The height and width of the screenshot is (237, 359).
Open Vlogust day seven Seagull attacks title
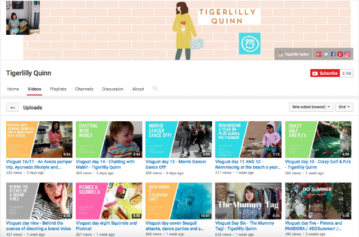click(174, 226)
